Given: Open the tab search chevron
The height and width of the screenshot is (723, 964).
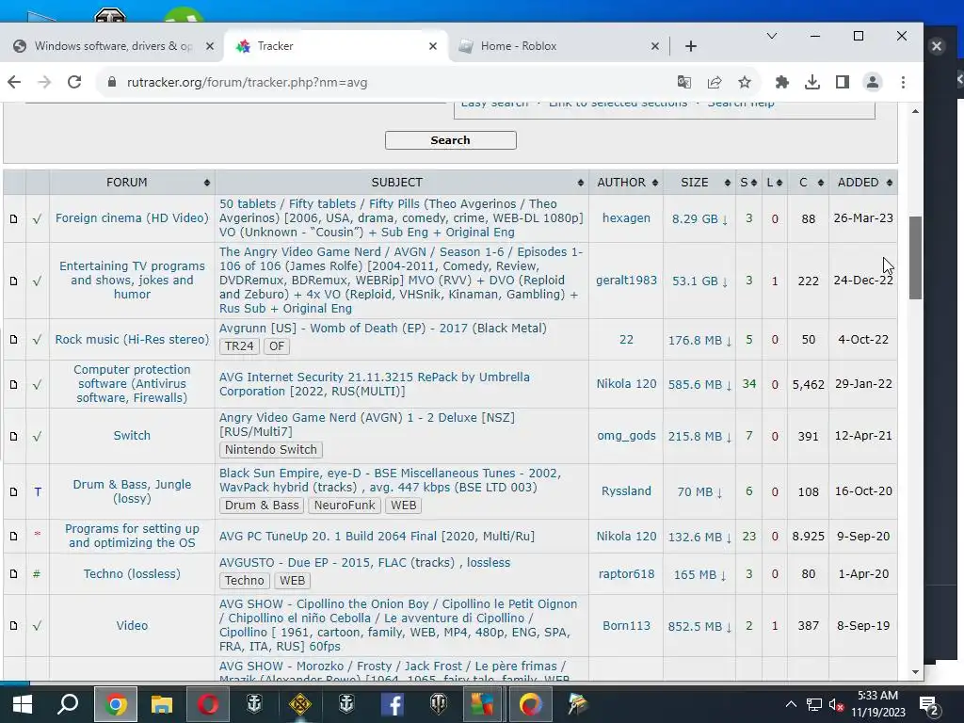Looking at the screenshot, I should [772, 36].
